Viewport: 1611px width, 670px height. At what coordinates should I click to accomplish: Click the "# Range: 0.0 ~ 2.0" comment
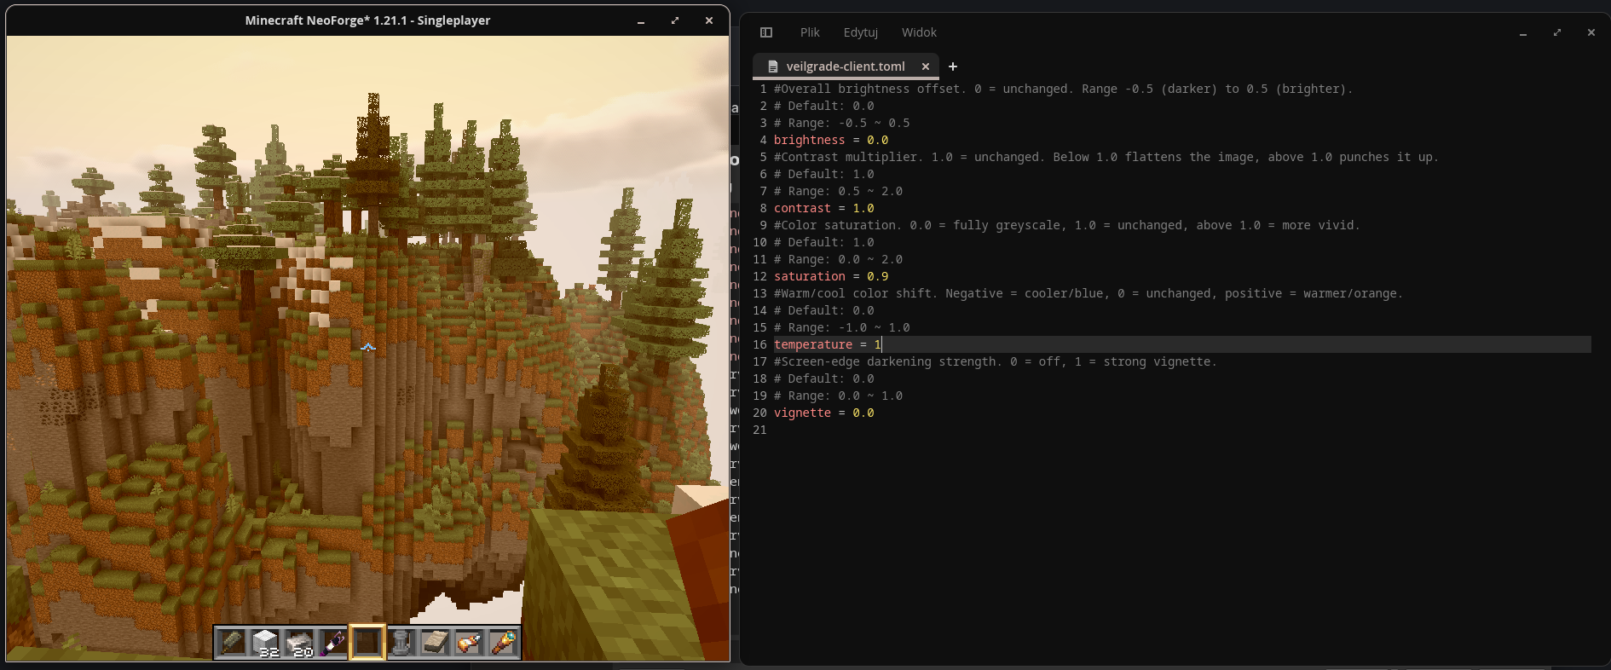(x=838, y=259)
